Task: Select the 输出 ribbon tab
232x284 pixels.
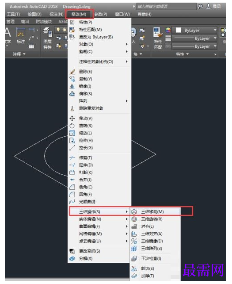Action: tap(25, 22)
